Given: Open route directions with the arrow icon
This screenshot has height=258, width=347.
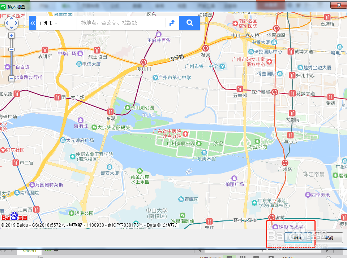Looking at the screenshot, I should click(172, 23).
